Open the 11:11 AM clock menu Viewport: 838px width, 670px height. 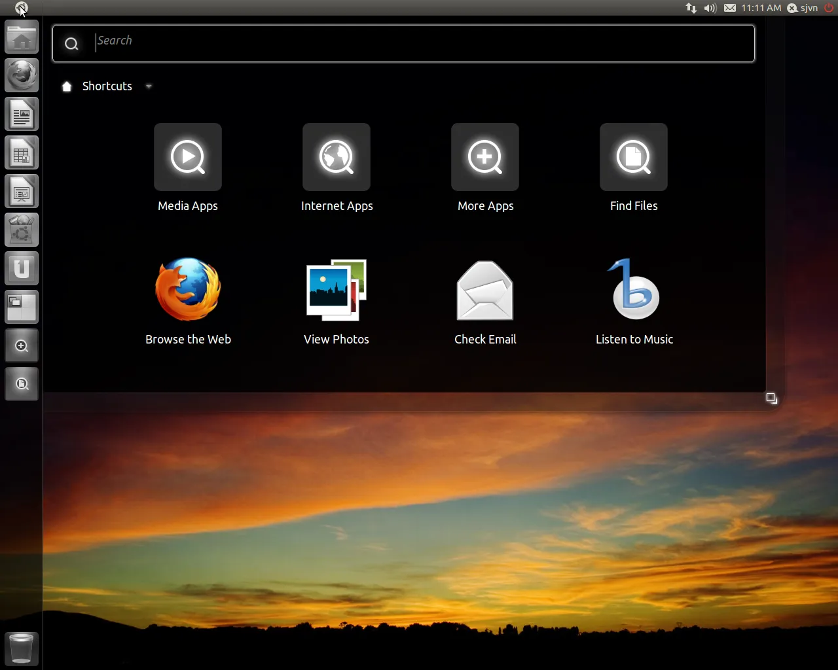point(761,8)
